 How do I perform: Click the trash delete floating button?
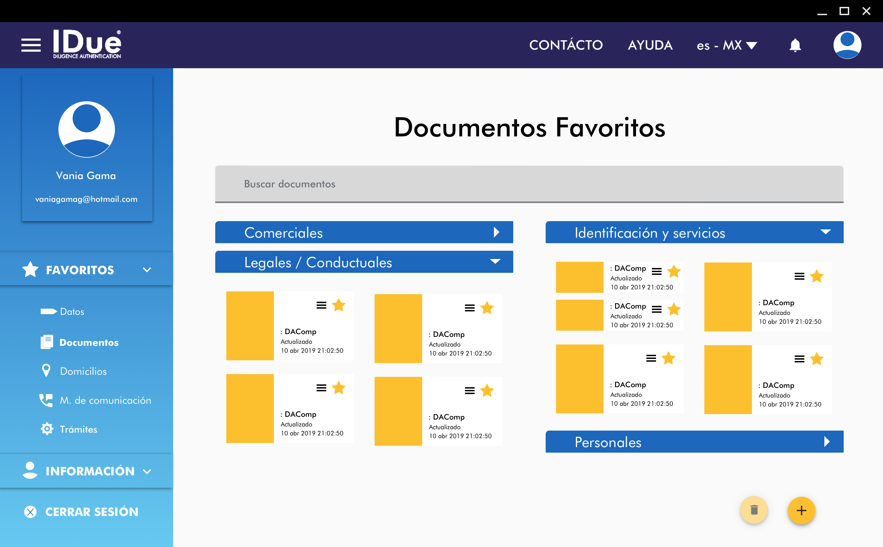pos(754,510)
